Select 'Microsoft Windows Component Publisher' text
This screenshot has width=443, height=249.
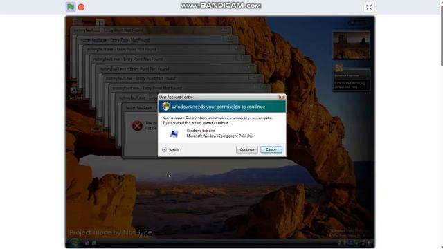tap(220, 136)
